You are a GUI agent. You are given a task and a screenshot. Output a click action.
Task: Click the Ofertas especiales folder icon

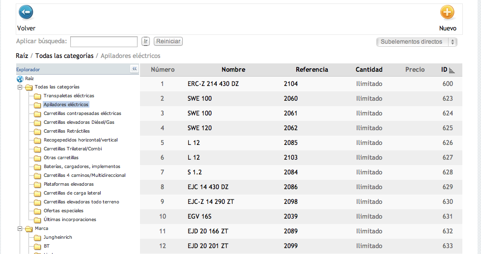coord(37,211)
